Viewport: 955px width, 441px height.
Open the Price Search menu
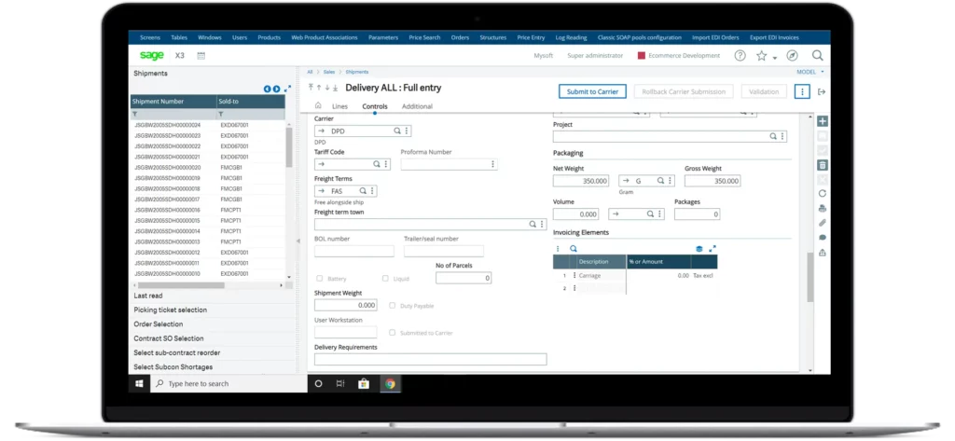[424, 38]
